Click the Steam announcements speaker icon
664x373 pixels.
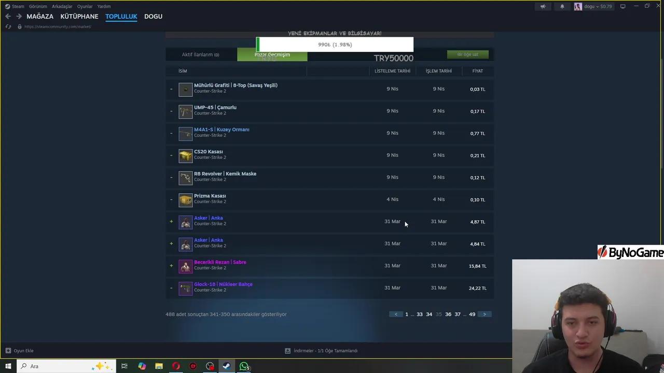[543, 6]
